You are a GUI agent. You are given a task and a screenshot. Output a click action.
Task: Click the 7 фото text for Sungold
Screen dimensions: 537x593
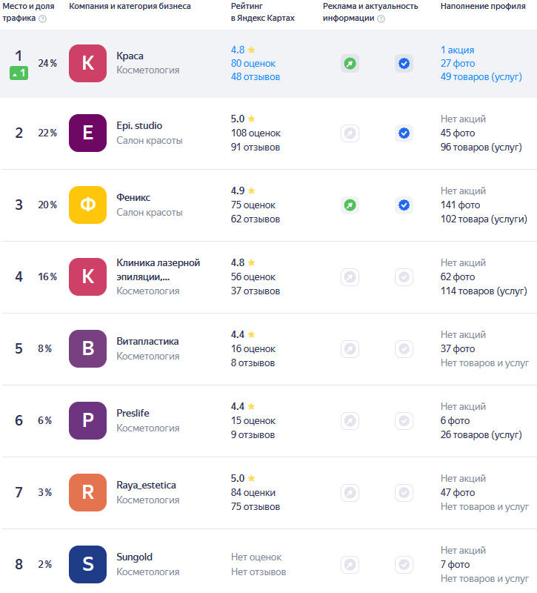[x=455, y=565]
